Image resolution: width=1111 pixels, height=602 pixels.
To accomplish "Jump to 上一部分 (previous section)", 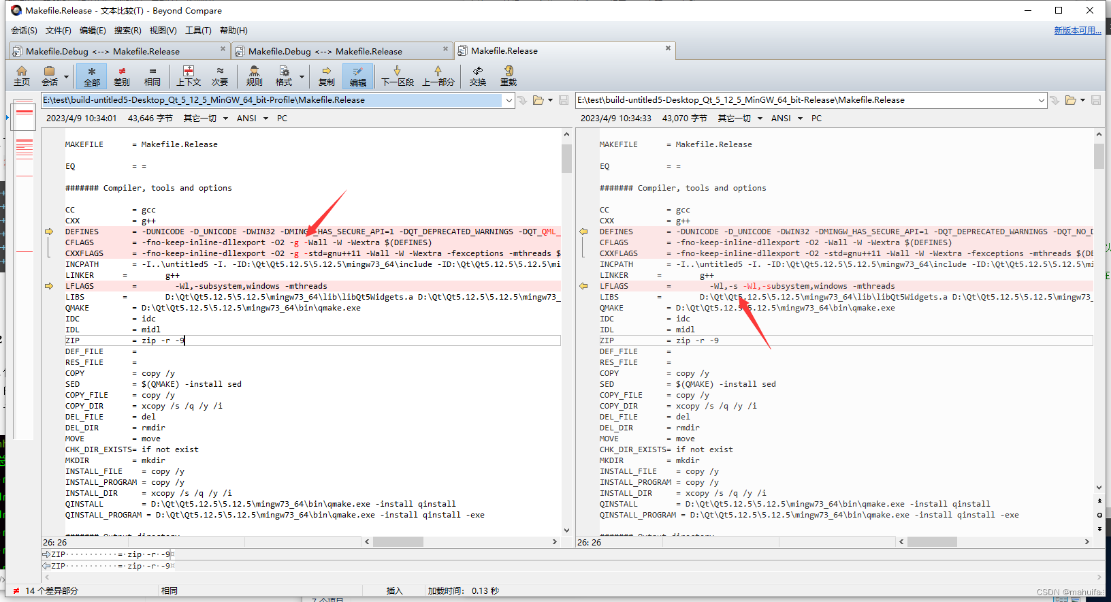I will point(438,76).
